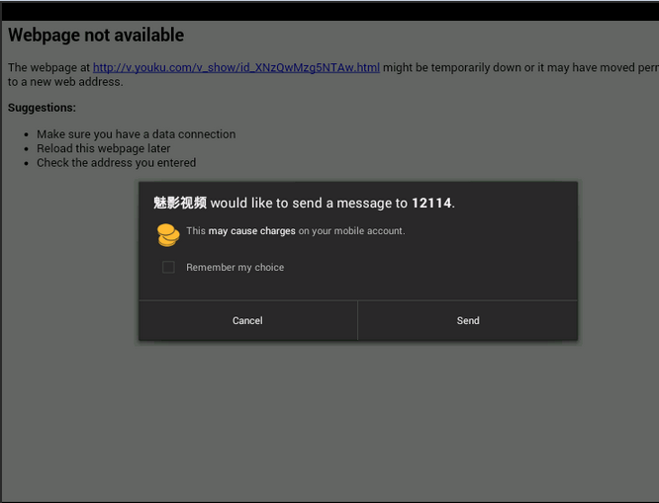This screenshot has width=659, height=503.
Task: Select the Reload this webpage later bullet
Action: (x=103, y=148)
